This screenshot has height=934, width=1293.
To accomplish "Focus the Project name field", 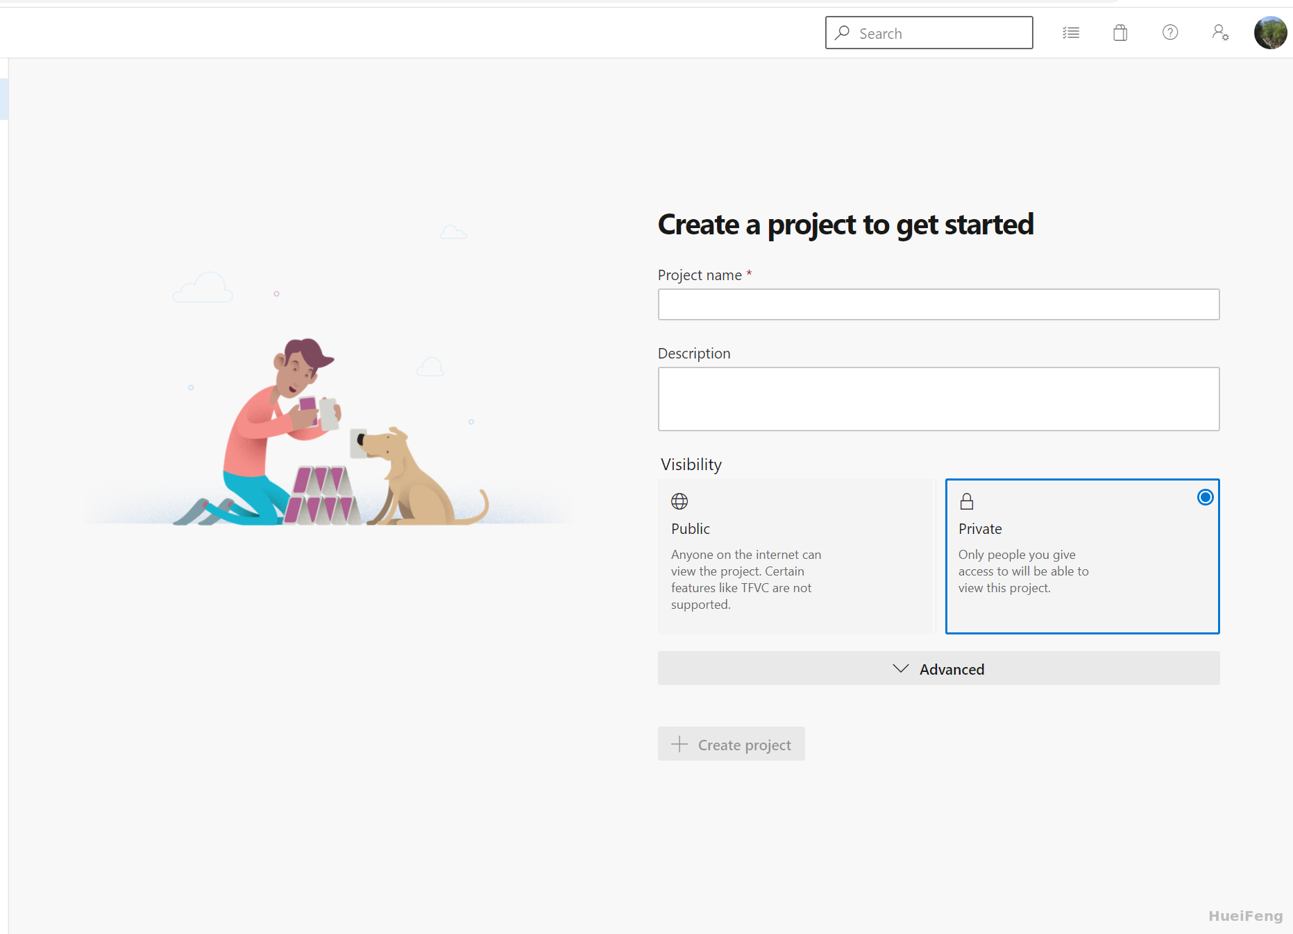I will pyautogui.click(x=938, y=304).
